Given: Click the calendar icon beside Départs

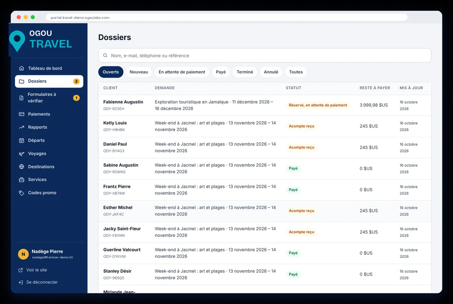Looking at the screenshot, I should (22, 140).
